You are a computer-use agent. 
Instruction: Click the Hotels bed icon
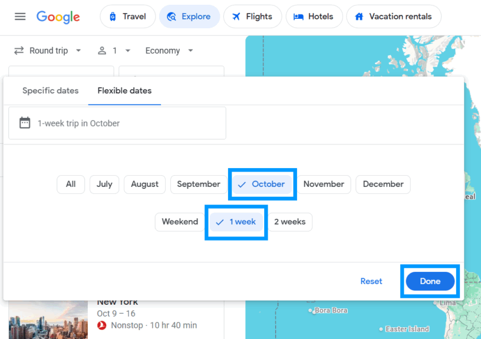(x=298, y=17)
